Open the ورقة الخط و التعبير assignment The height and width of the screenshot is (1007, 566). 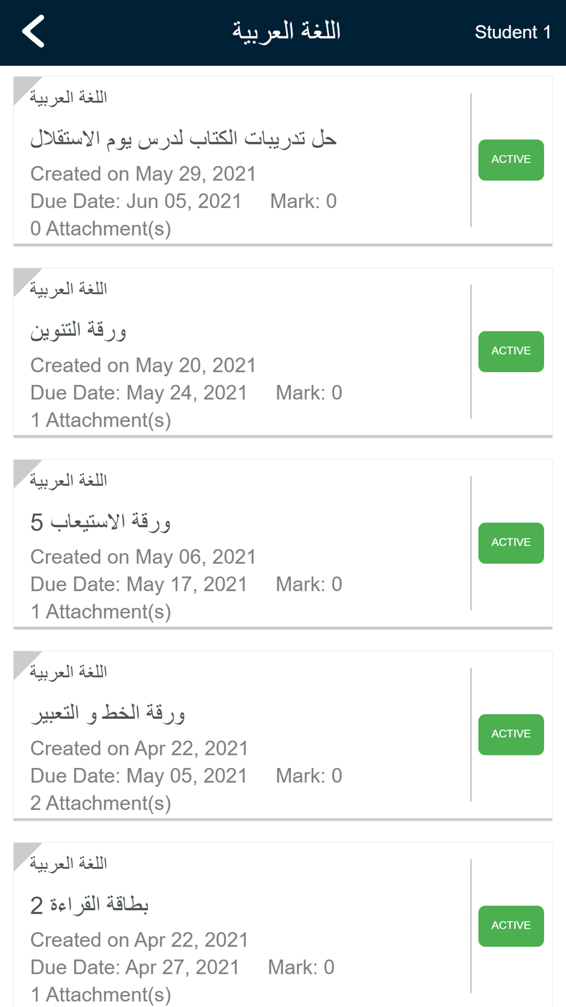point(108,713)
